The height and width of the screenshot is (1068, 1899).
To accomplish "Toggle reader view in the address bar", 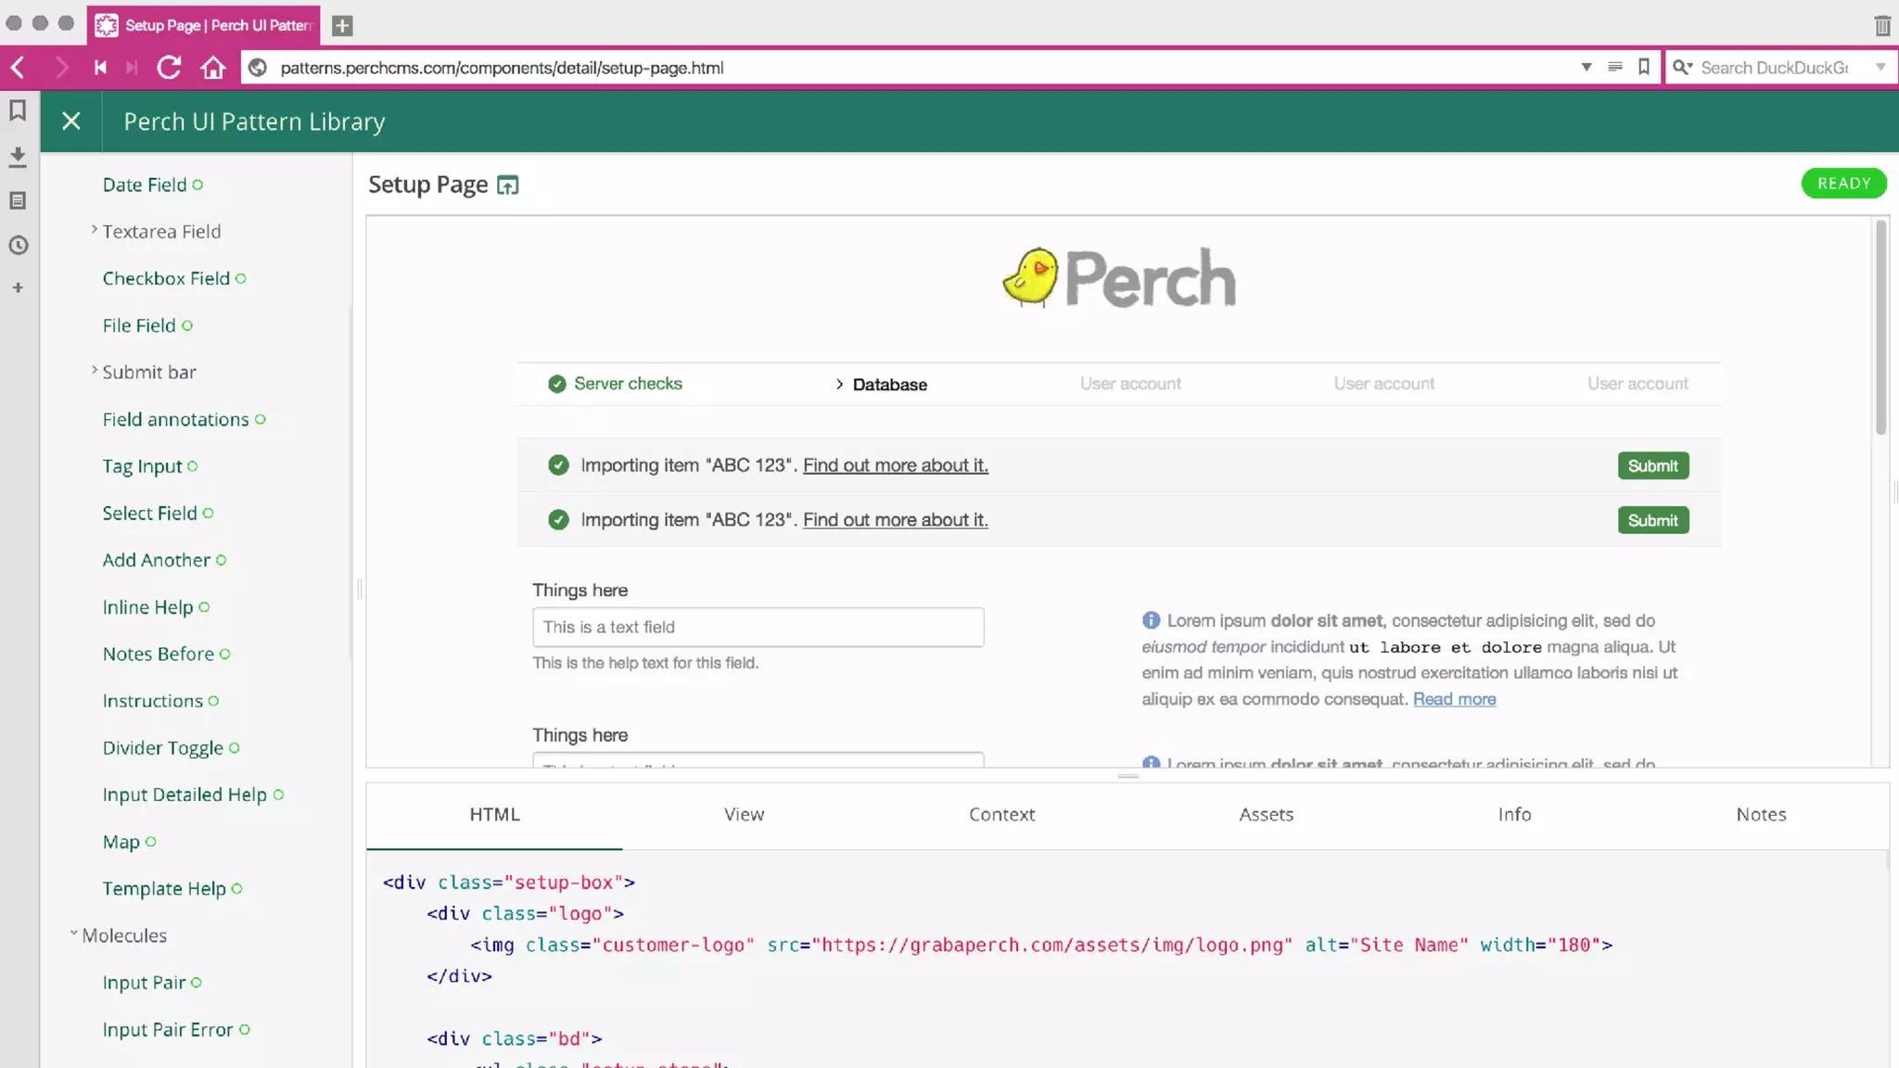I will pos(1614,68).
